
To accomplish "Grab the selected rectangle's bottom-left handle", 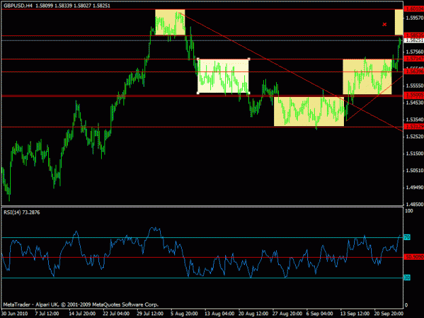I will pos(198,93).
